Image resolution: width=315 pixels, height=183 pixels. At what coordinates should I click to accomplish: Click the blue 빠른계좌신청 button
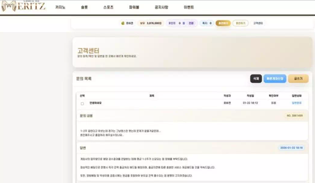(275, 79)
